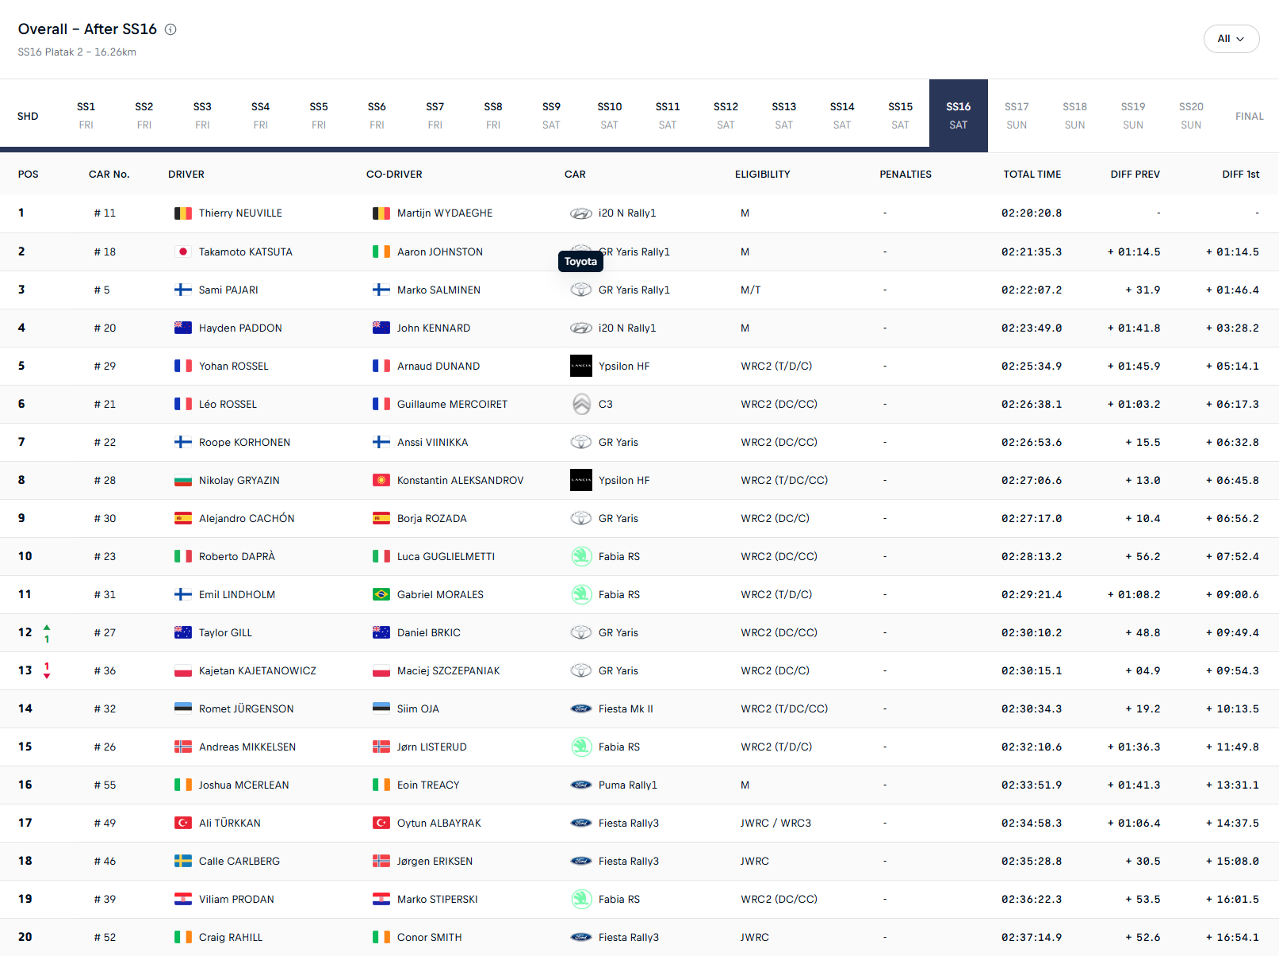The image size is (1279, 956).
Task: Click Turkish flag beside Oytun Albayrak
Action: click(x=381, y=823)
